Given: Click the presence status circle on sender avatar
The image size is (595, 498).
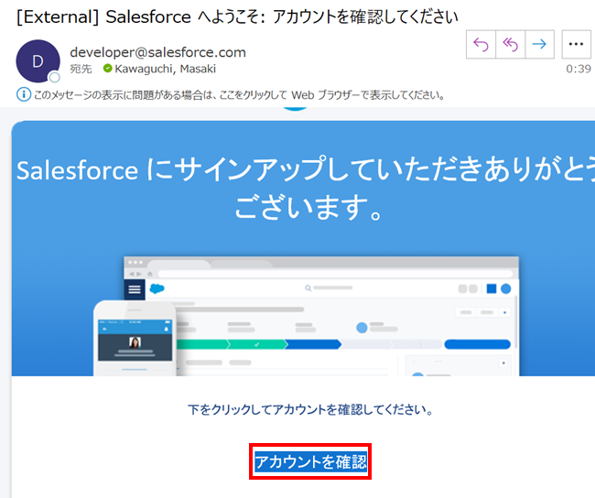Looking at the screenshot, I should [x=55, y=78].
